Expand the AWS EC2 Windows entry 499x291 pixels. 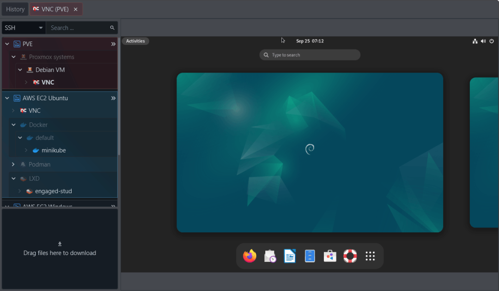[x=6, y=205]
